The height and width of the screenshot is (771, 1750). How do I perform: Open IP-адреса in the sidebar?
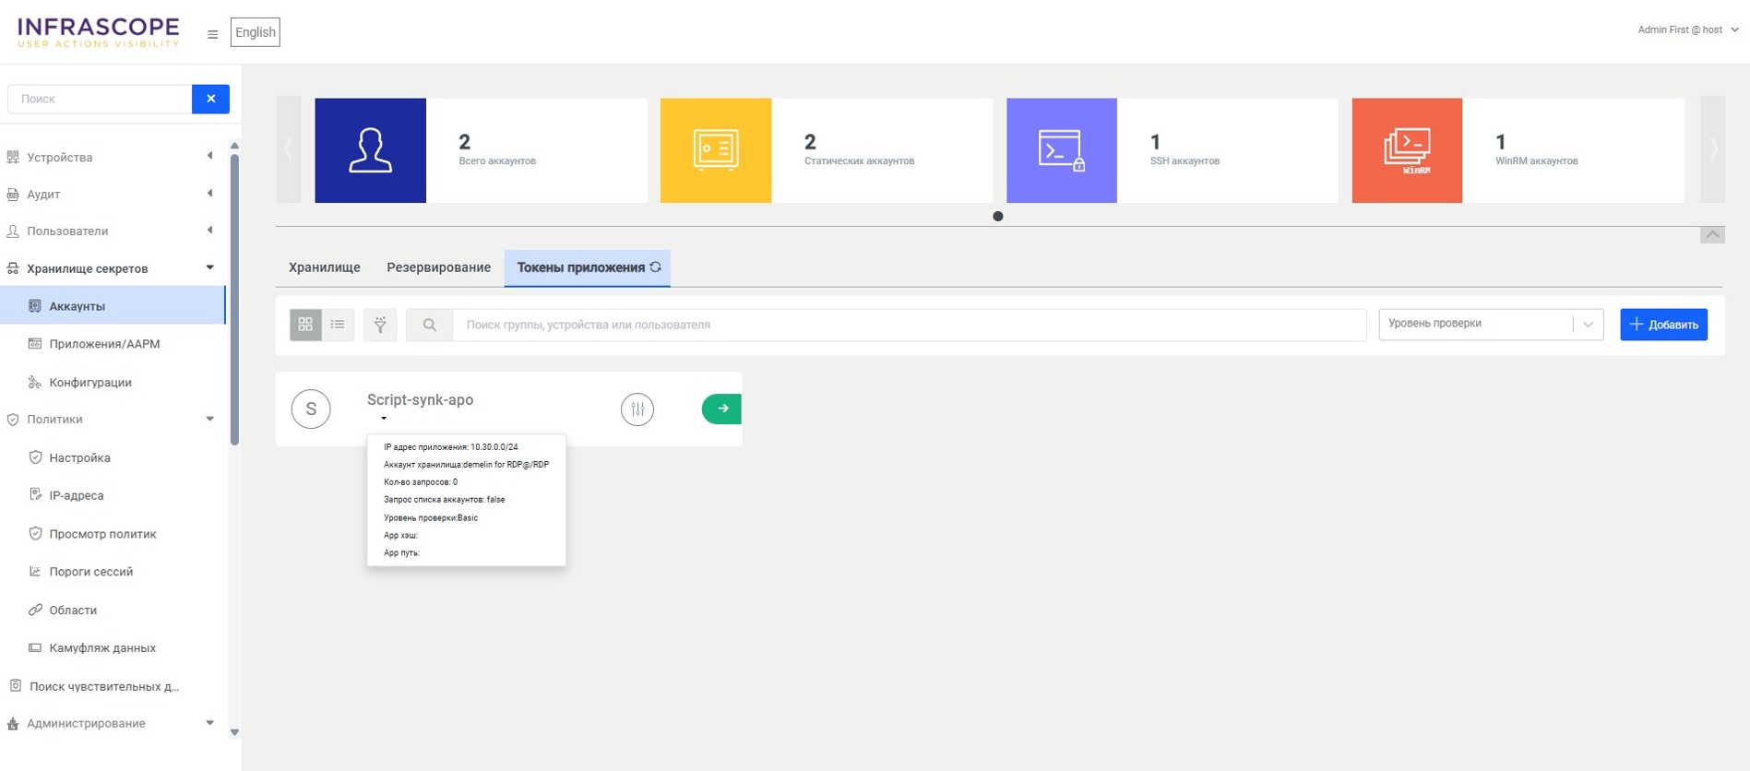[113, 495]
